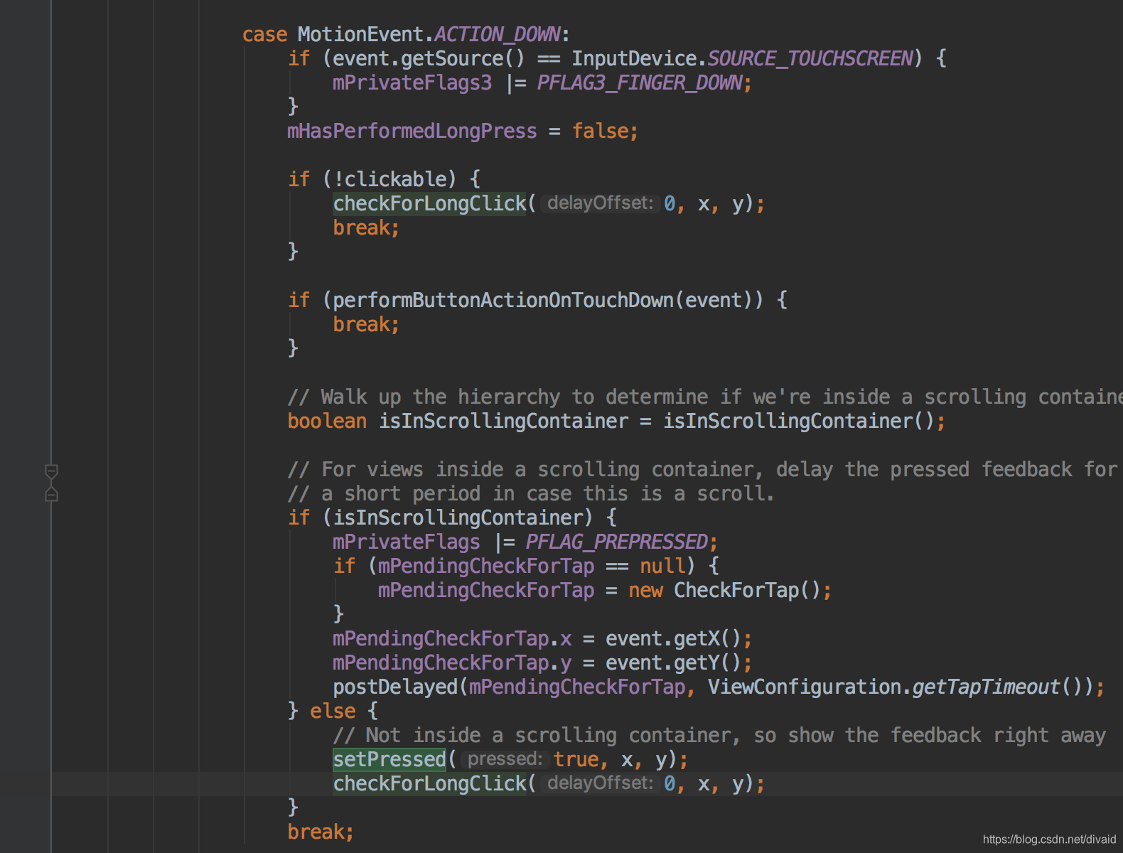Click fold end marker beside 'a short period' comment
This screenshot has width=1123, height=853.
tap(51, 494)
